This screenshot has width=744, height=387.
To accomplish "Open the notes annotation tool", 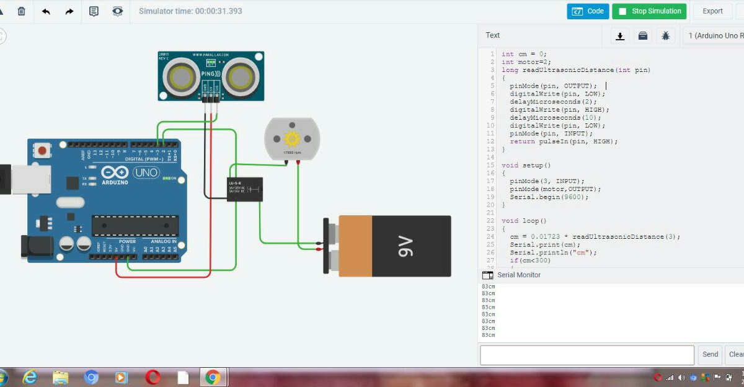I will point(94,11).
